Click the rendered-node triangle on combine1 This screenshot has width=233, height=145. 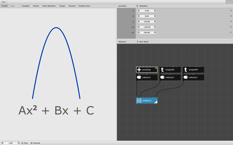(156, 102)
